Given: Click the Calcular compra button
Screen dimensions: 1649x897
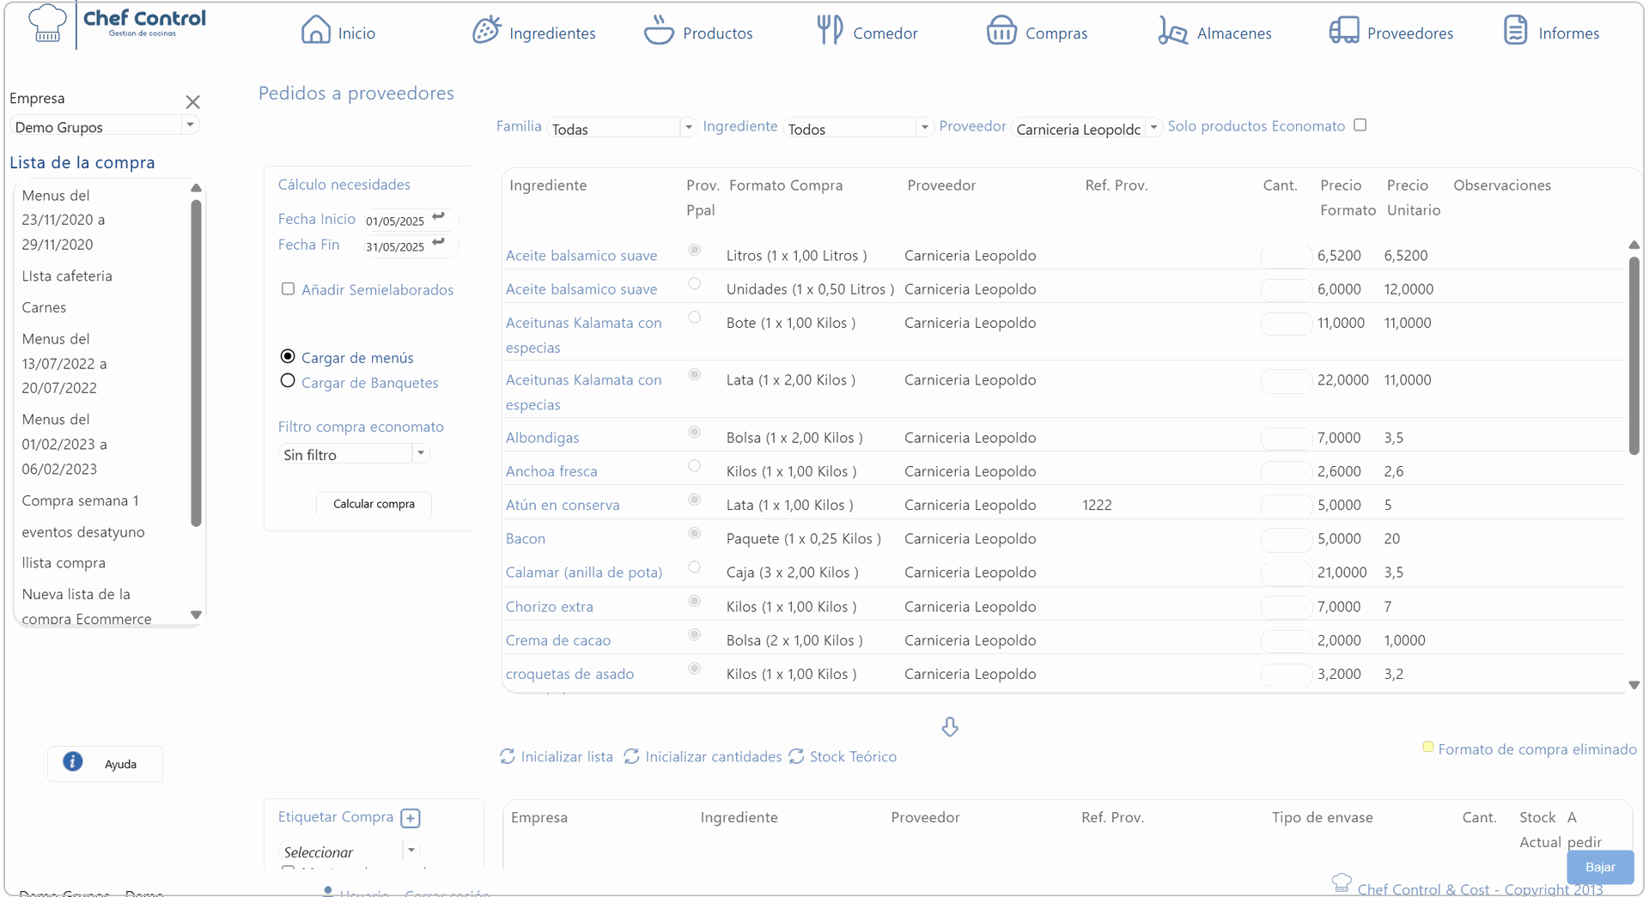Looking at the screenshot, I should click(x=374, y=504).
